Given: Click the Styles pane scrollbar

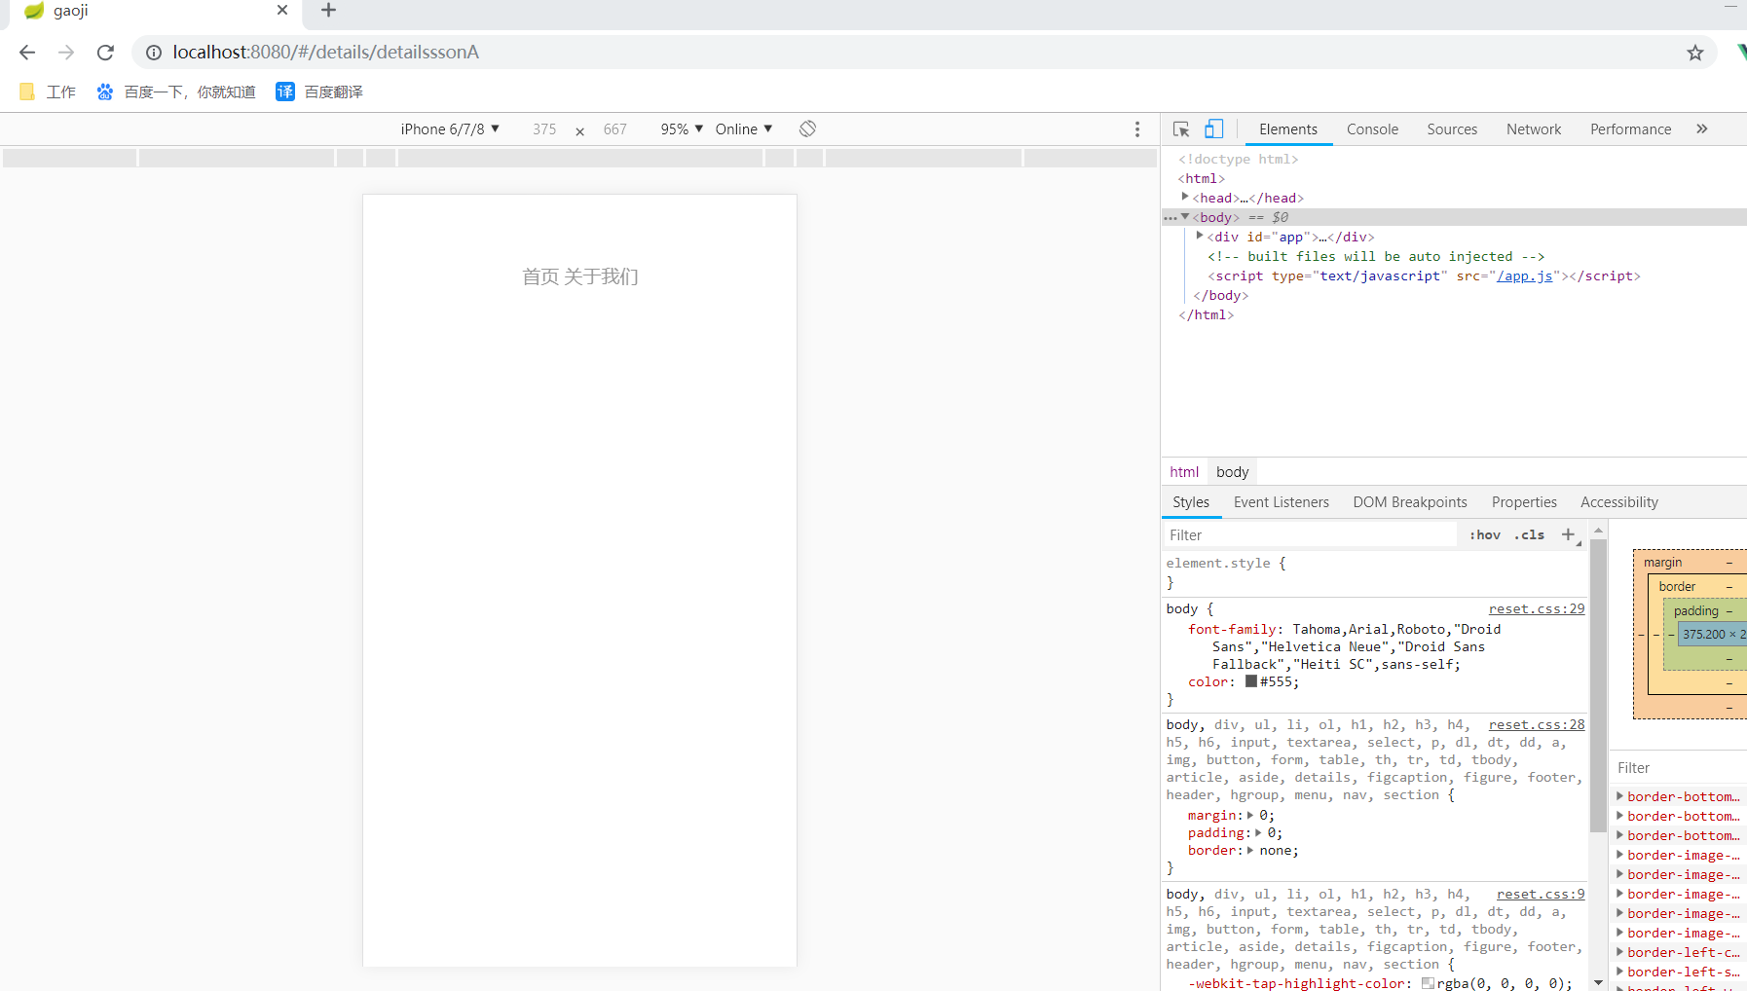Looking at the screenshot, I should 1598,685.
